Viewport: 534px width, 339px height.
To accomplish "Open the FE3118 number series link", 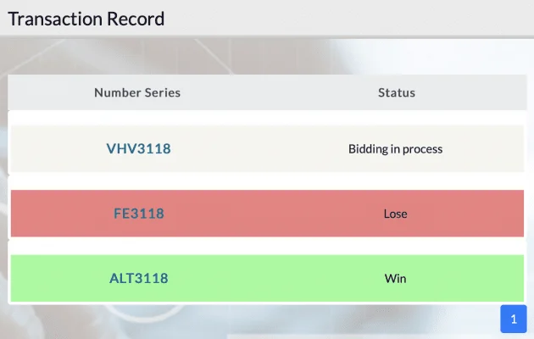I will [x=139, y=214].
